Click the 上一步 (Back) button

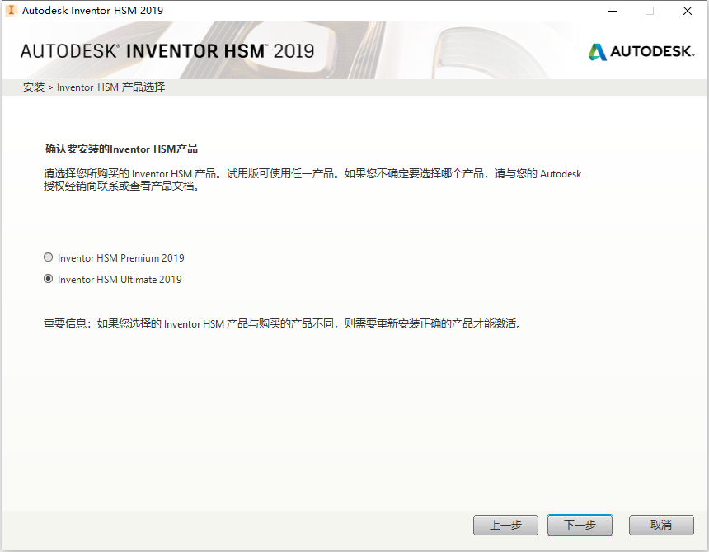505,526
